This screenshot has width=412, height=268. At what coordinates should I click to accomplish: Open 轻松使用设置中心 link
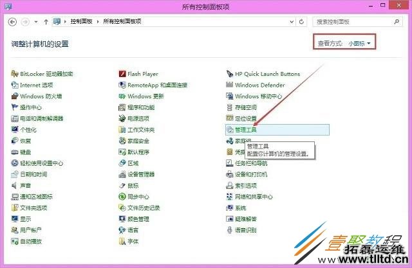[x=41, y=163]
